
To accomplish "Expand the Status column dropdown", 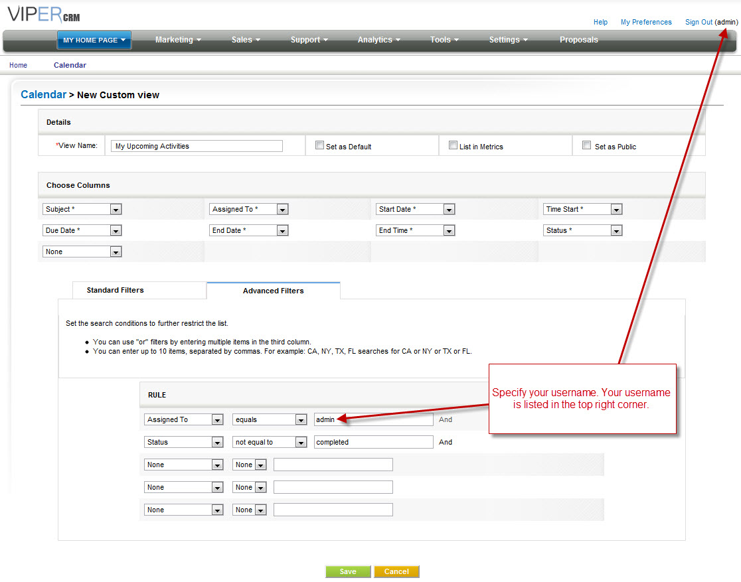I will 583,230.
